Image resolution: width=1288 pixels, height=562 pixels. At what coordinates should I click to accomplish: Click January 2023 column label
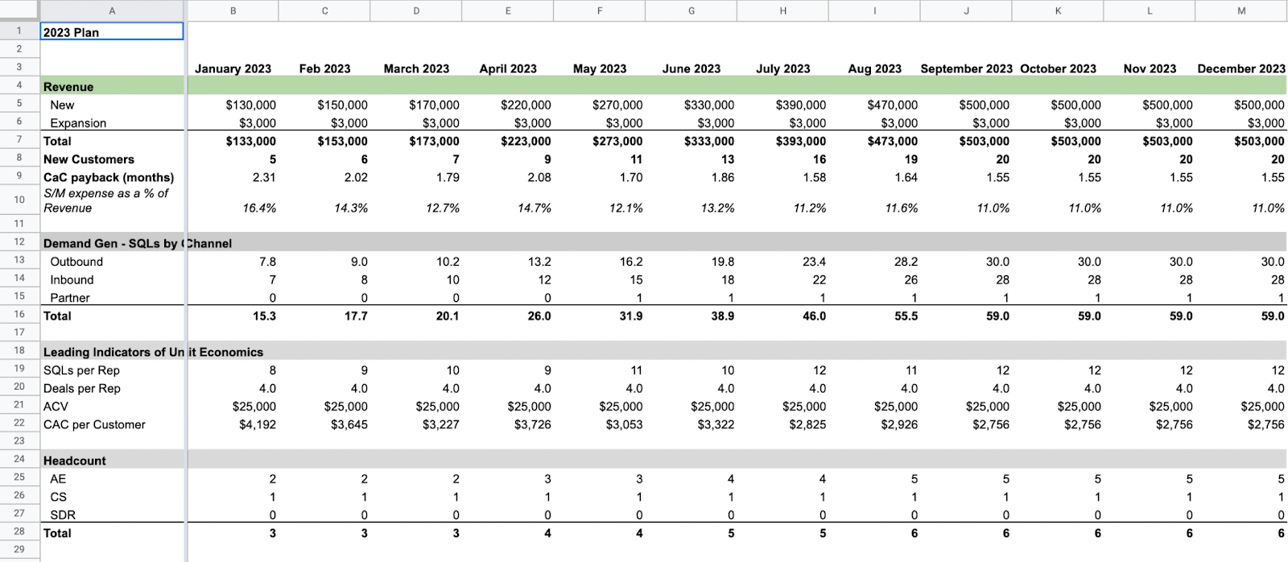(x=233, y=68)
